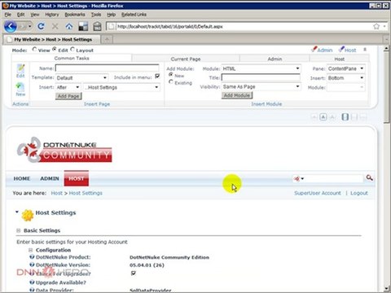Toggle the Include in menu checkbox
This screenshot has width=391, height=293.
click(x=157, y=77)
